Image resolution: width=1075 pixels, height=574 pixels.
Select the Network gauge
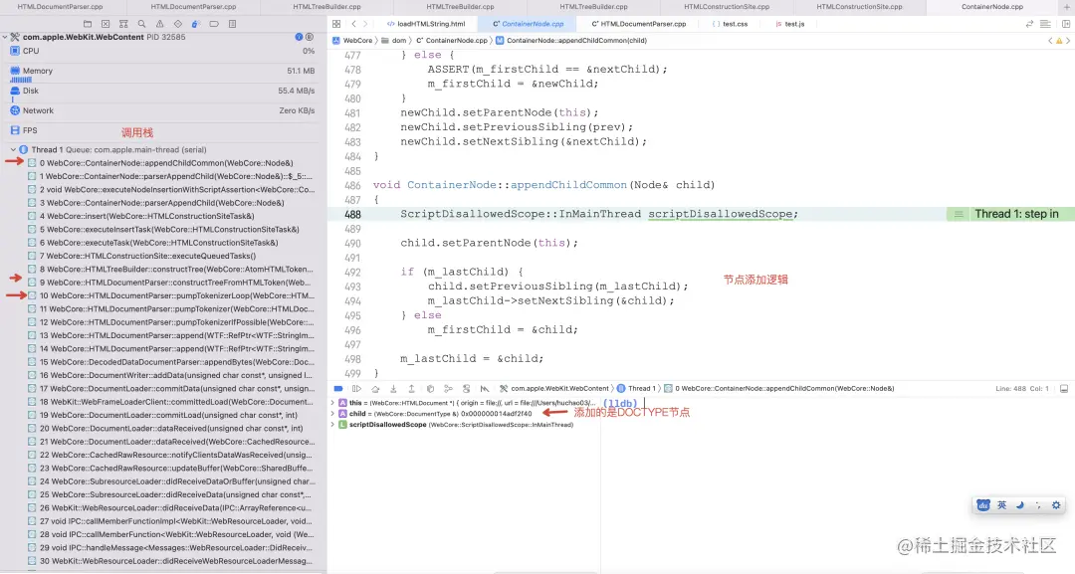(x=162, y=110)
